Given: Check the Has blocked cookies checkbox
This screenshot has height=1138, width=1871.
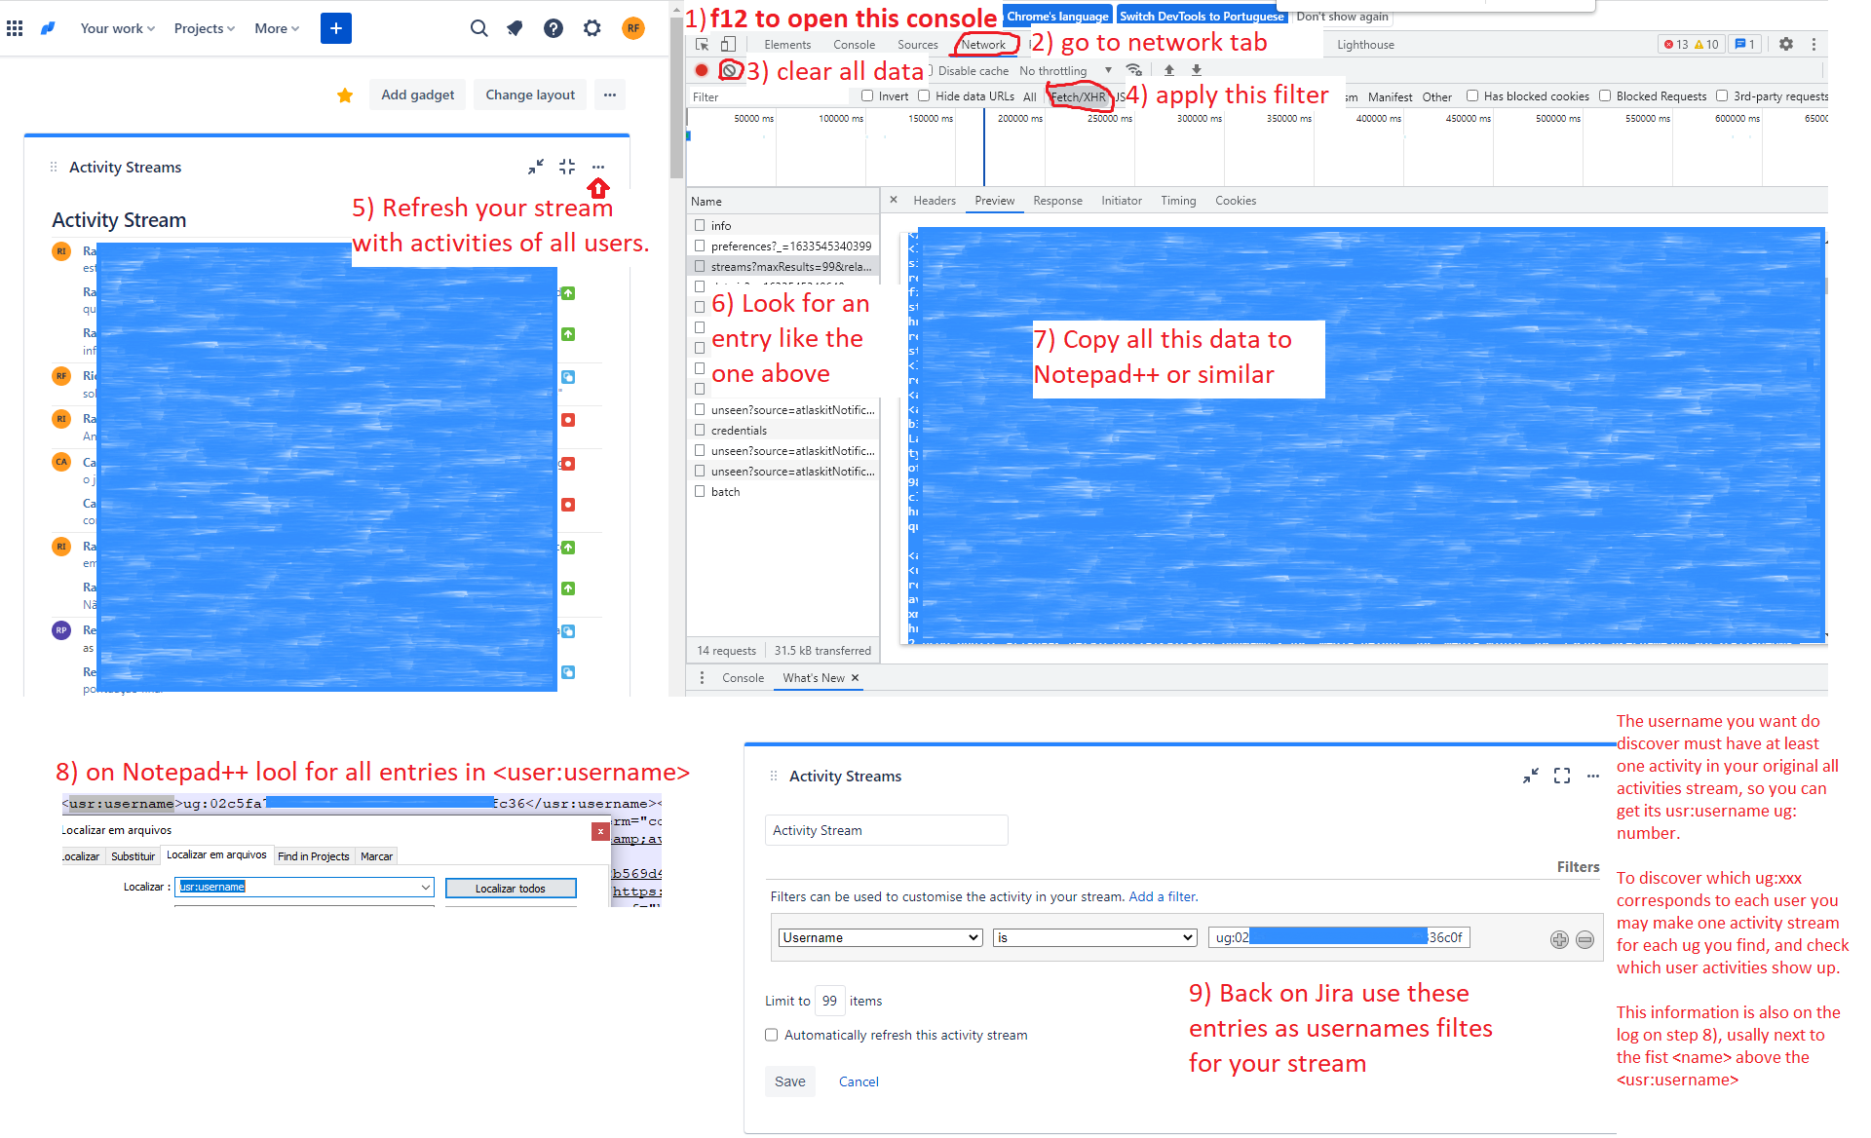Looking at the screenshot, I should pos(1472,95).
